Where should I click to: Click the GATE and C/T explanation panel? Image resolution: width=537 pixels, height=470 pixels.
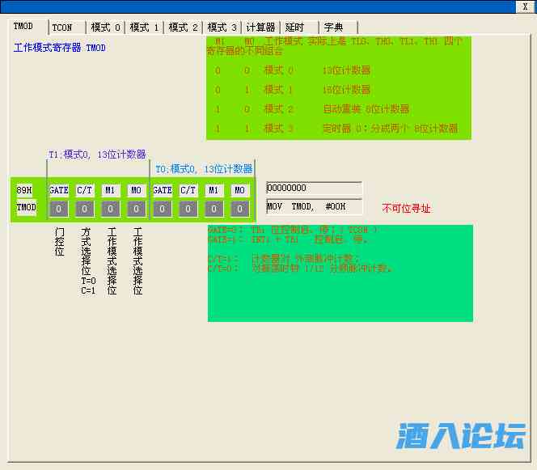pyautogui.click(x=340, y=273)
